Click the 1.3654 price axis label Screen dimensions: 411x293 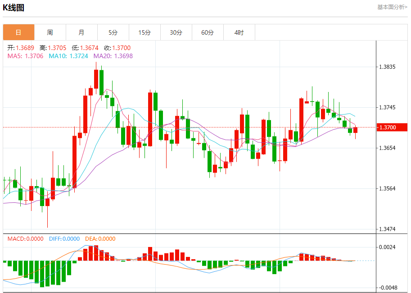point(387,148)
